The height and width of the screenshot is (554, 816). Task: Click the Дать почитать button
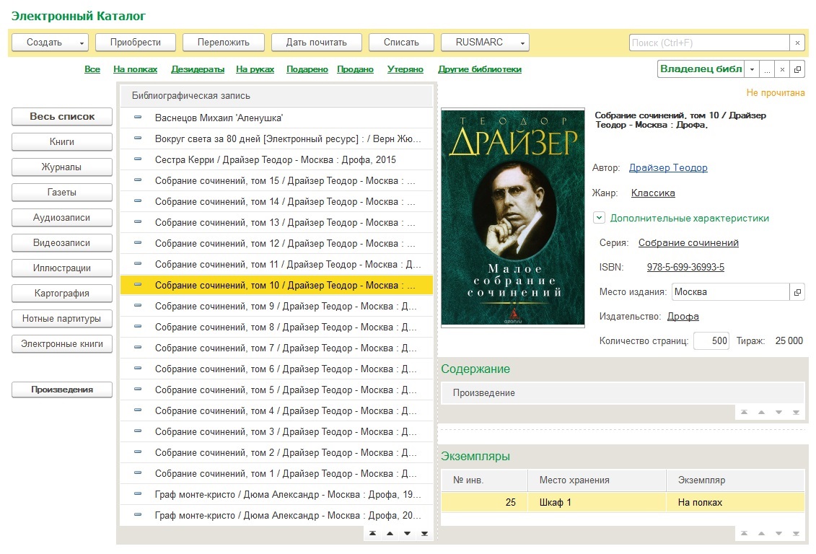pyautogui.click(x=317, y=43)
